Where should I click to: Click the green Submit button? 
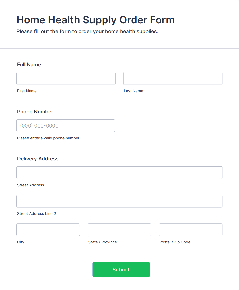click(121, 269)
